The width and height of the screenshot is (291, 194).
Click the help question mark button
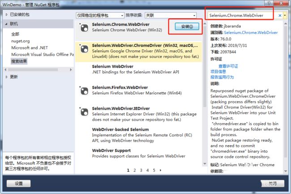tap(269, 3)
